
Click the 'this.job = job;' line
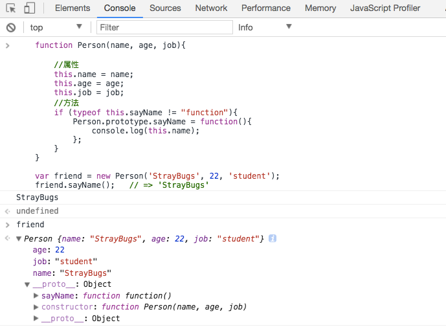click(x=89, y=93)
